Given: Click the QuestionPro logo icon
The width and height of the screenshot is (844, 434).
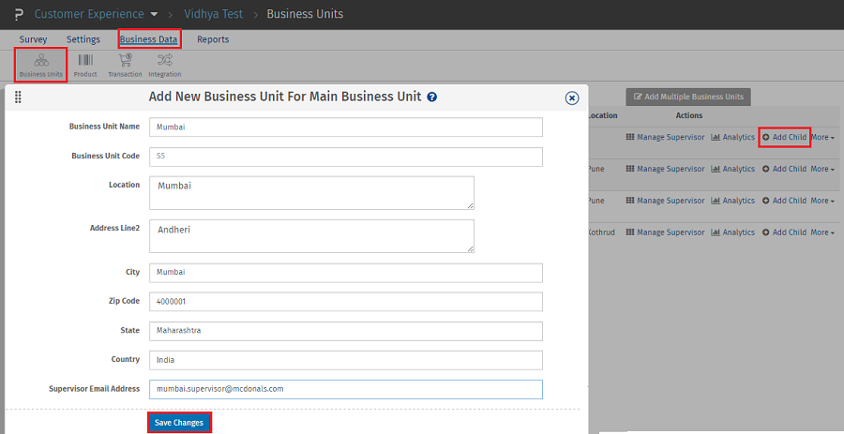Looking at the screenshot, I should 19,14.
